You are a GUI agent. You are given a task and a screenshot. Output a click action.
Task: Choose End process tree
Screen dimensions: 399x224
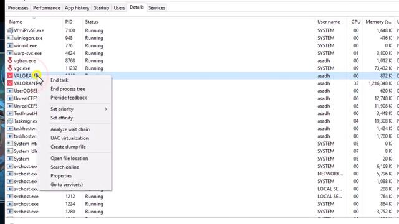pos(68,89)
